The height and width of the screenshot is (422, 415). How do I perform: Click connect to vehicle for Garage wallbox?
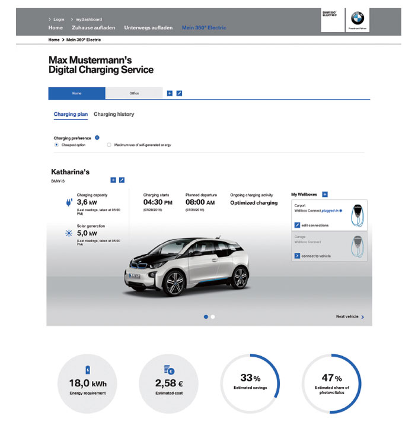(x=316, y=256)
